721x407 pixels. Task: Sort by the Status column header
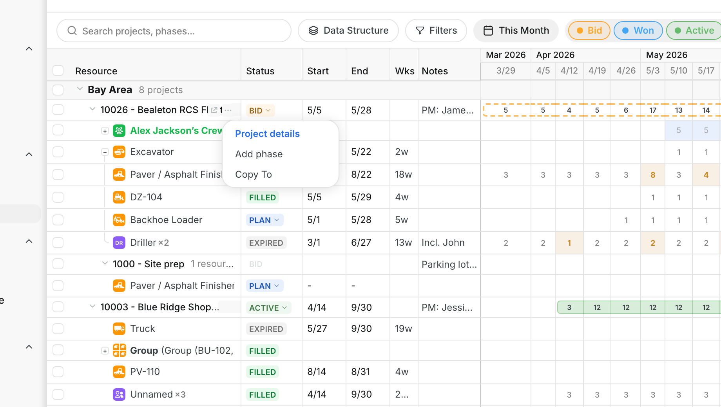[x=260, y=71]
